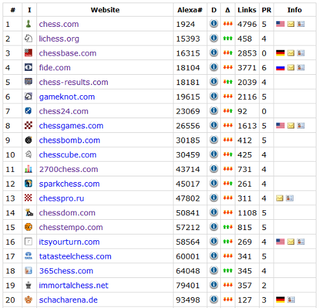Open contact card icon for chess.com

(300, 24)
